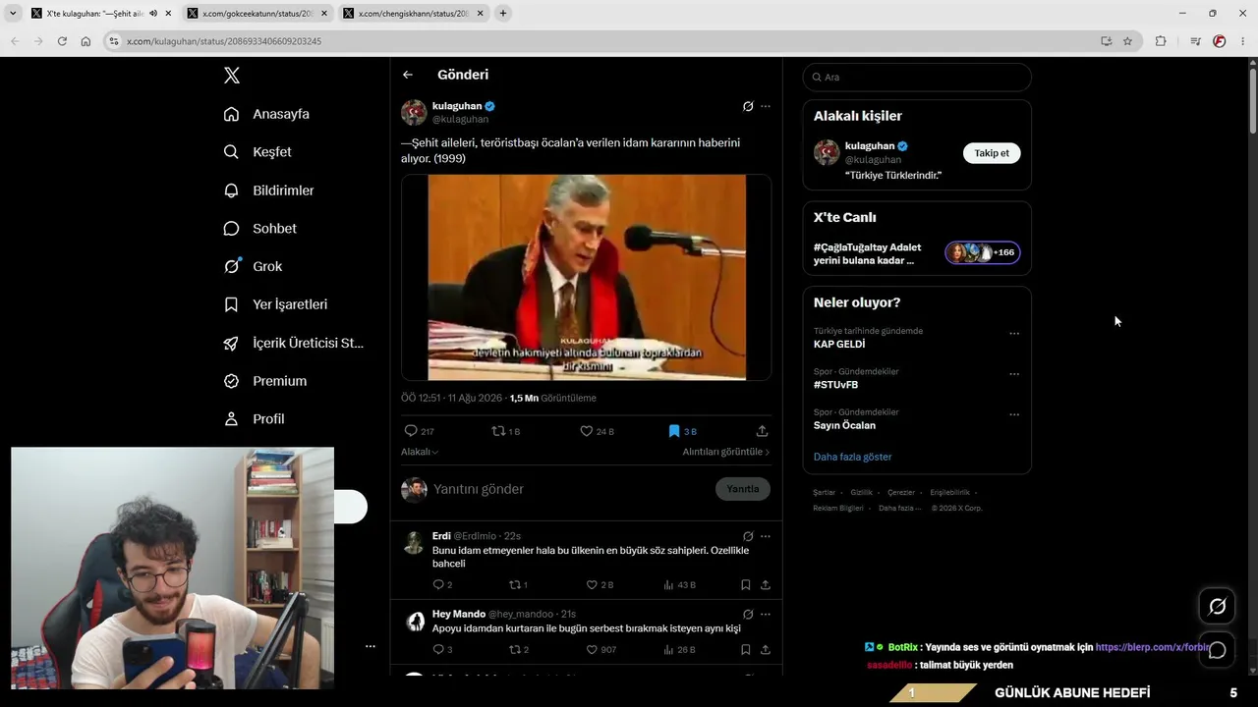Open the floating Grok button
1258x707 pixels.
(x=1217, y=607)
